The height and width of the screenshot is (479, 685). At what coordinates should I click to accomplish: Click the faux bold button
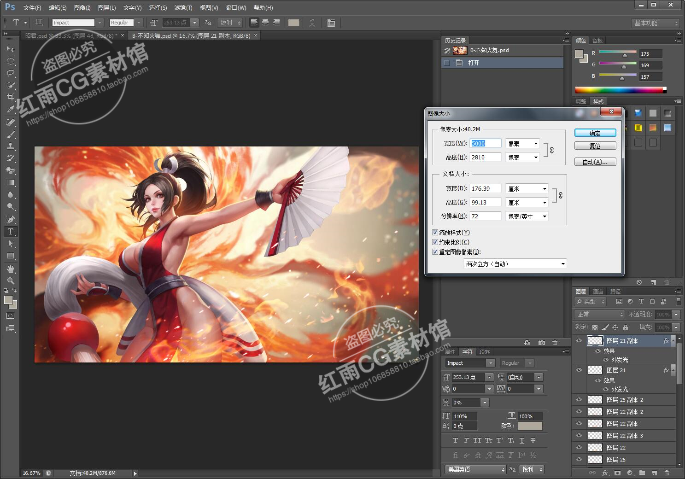pyautogui.click(x=455, y=441)
